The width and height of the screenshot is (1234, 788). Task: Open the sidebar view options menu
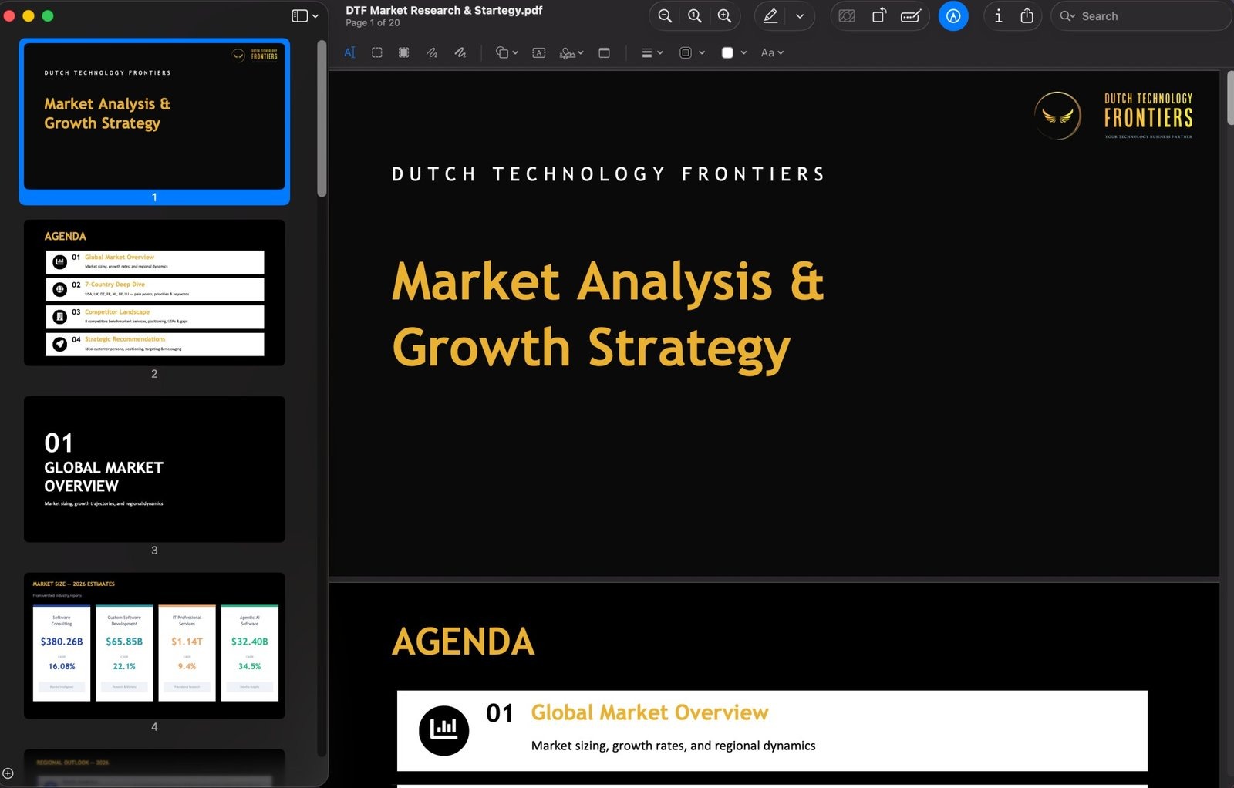305,16
